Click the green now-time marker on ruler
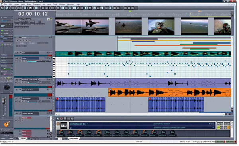 pyautogui.click(x=130, y=12)
